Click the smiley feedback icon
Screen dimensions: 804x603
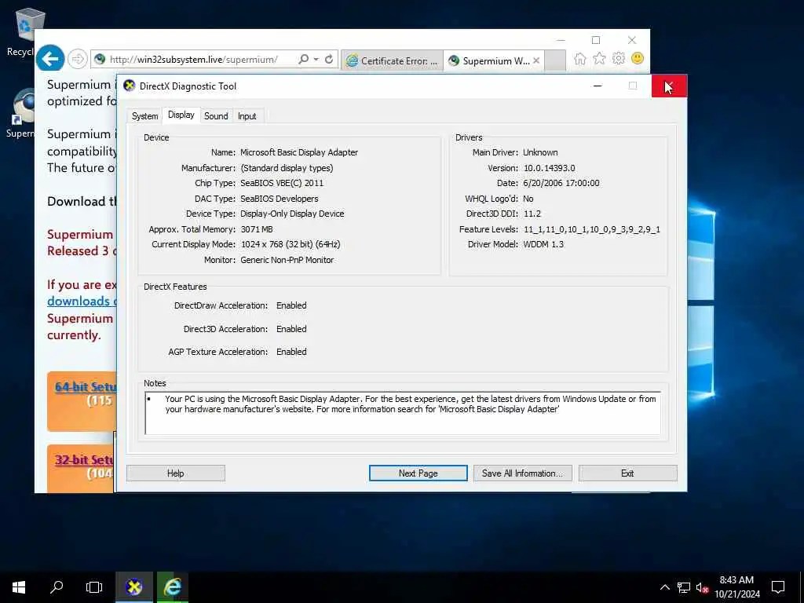[638, 58]
